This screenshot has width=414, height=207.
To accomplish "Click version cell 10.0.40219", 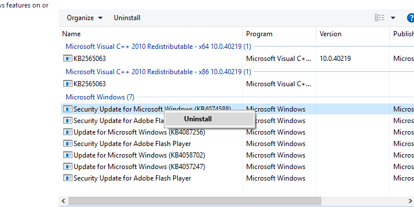I will [335, 58].
